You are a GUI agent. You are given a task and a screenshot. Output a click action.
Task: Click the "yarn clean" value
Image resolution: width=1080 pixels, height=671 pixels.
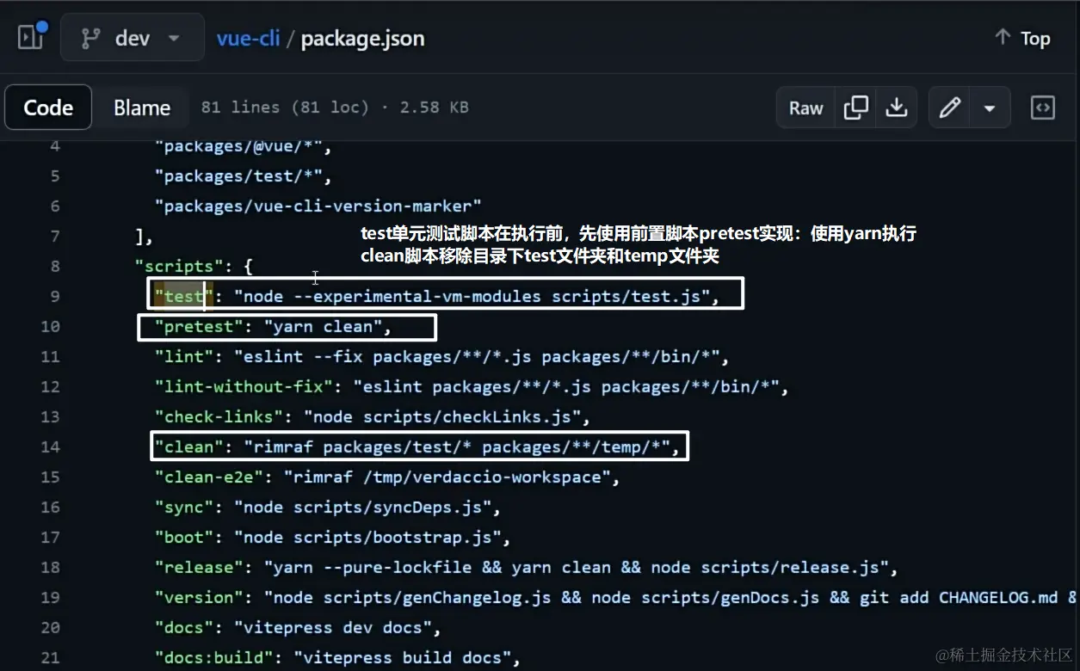[323, 327]
